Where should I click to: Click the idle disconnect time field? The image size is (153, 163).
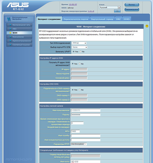click(77, 123)
